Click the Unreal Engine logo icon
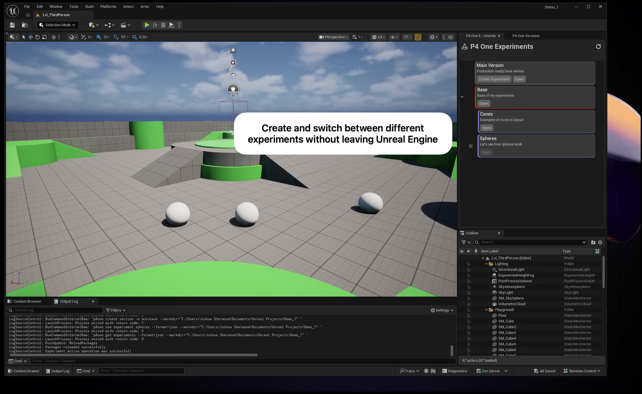The height and width of the screenshot is (394, 642). pyautogui.click(x=13, y=11)
